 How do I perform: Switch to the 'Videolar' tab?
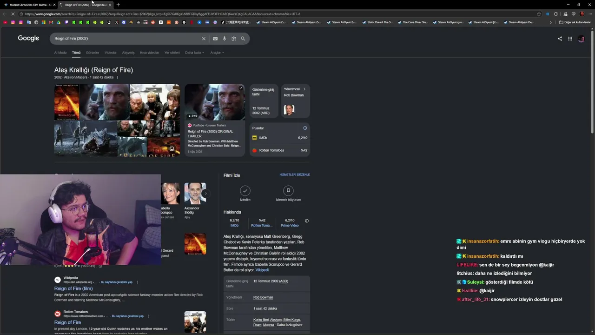coord(111,53)
